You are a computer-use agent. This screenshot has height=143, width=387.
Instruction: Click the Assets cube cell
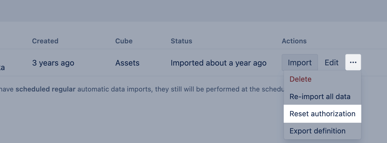(127, 63)
